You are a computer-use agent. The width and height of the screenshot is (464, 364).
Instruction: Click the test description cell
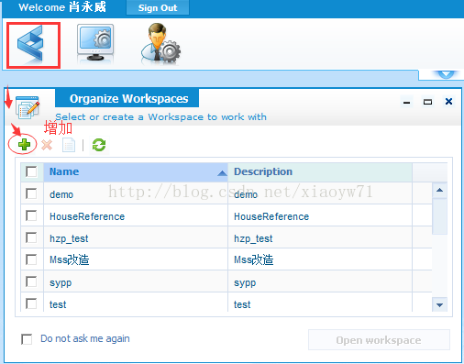[x=320, y=303]
